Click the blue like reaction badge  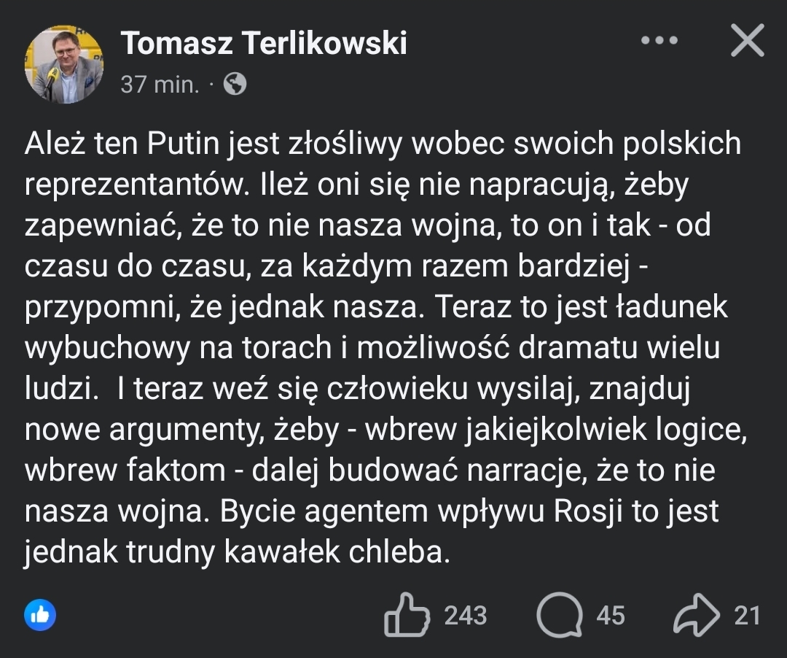(40, 615)
